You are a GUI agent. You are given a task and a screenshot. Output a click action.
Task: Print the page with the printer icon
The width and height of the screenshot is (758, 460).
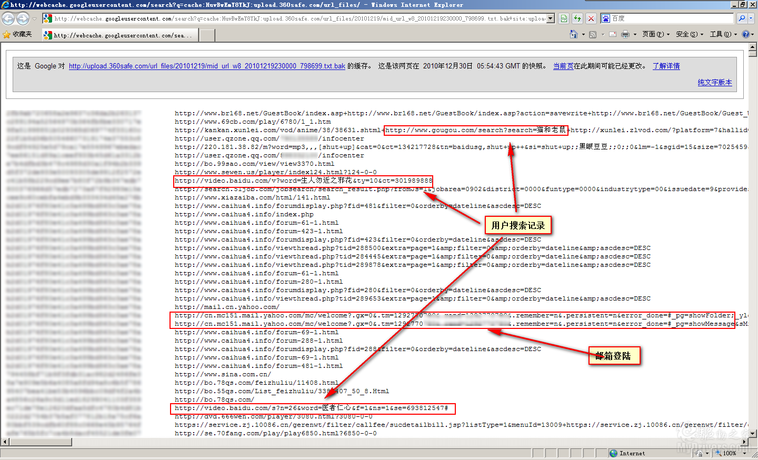click(x=625, y=34)
